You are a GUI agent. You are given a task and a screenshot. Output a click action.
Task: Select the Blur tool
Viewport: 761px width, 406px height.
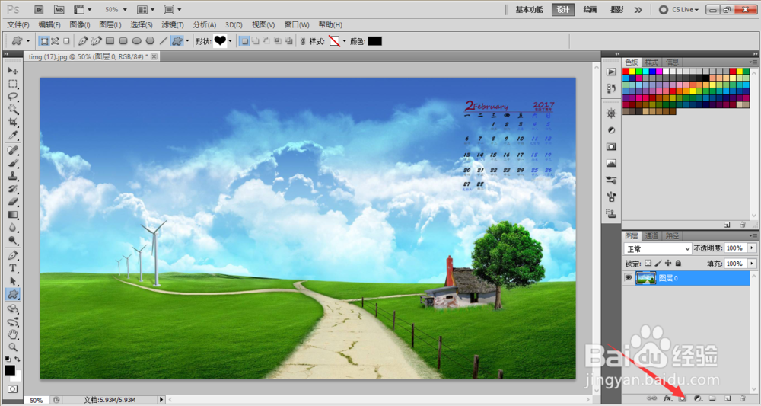point(13,227)
